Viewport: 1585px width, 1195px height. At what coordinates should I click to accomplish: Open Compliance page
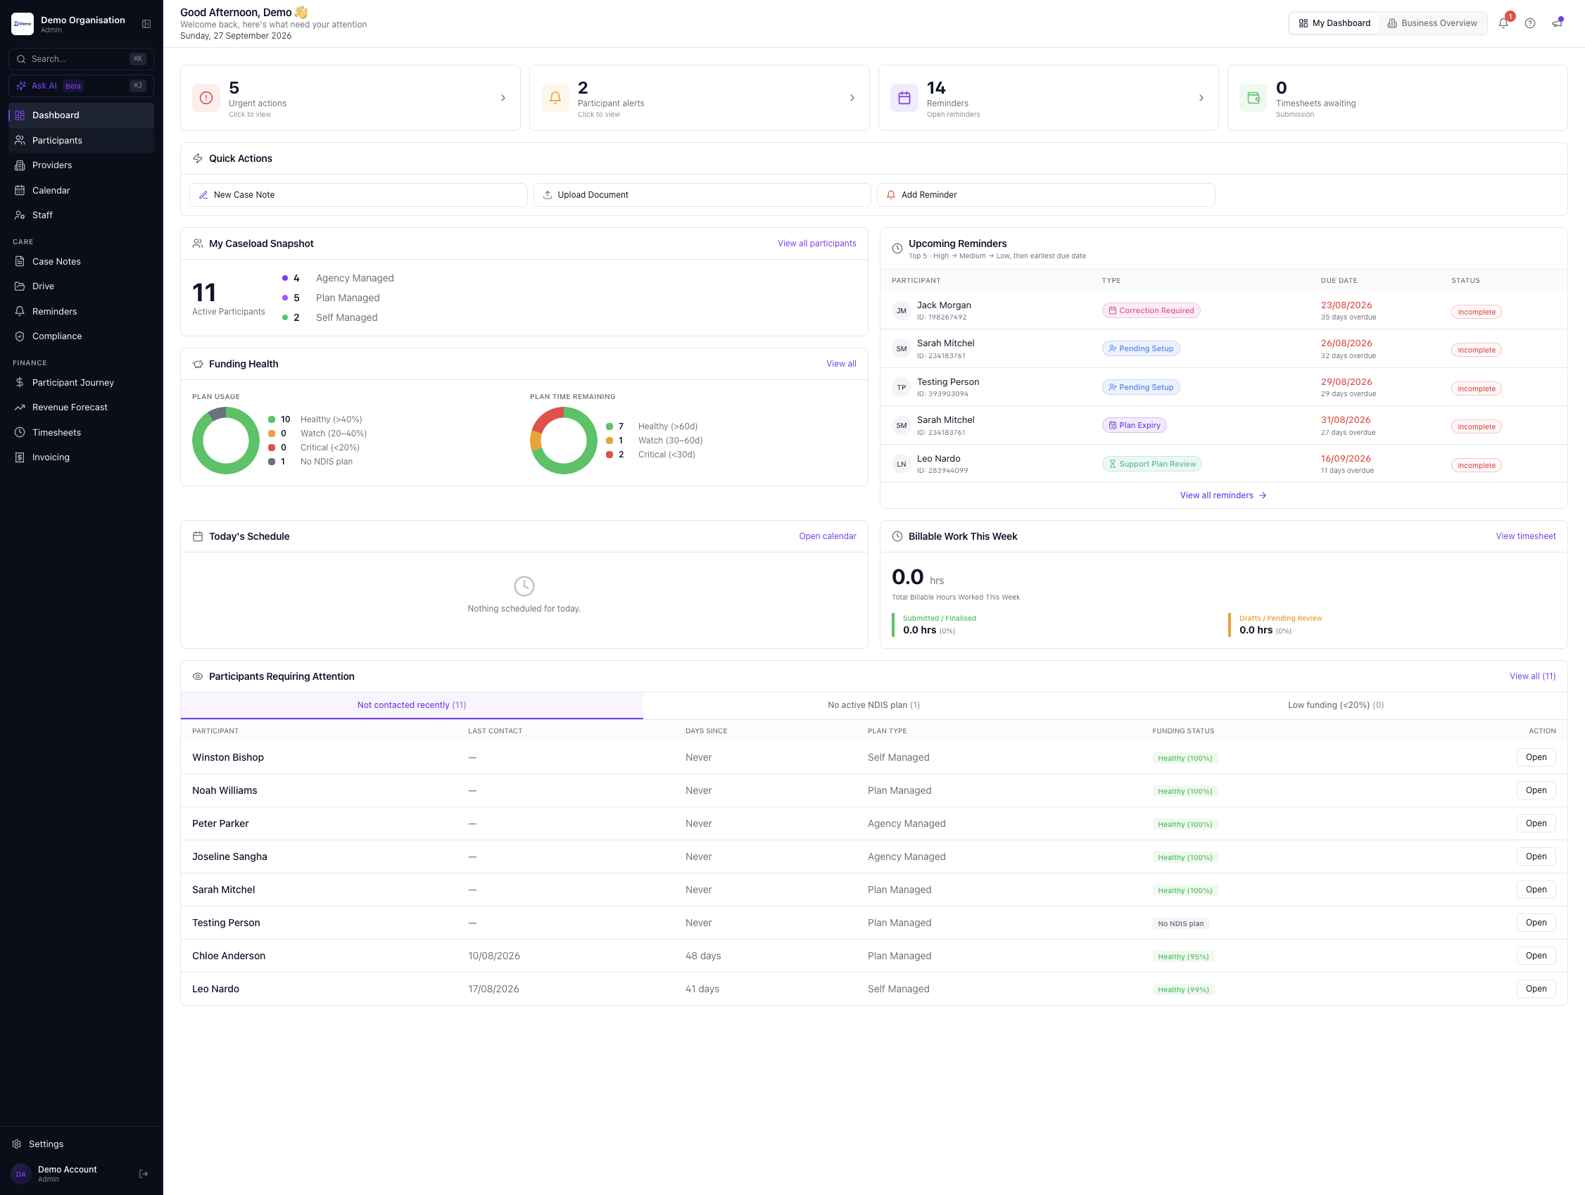[81, 336]
